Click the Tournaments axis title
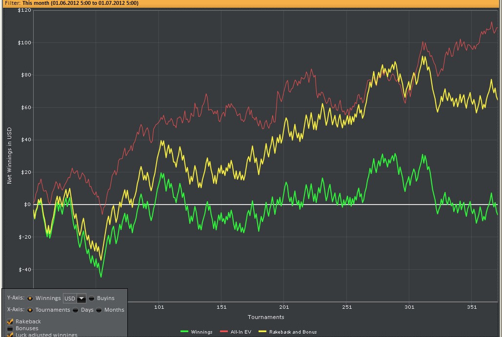This screenshot has width=502, height=337. click(266, 317)
